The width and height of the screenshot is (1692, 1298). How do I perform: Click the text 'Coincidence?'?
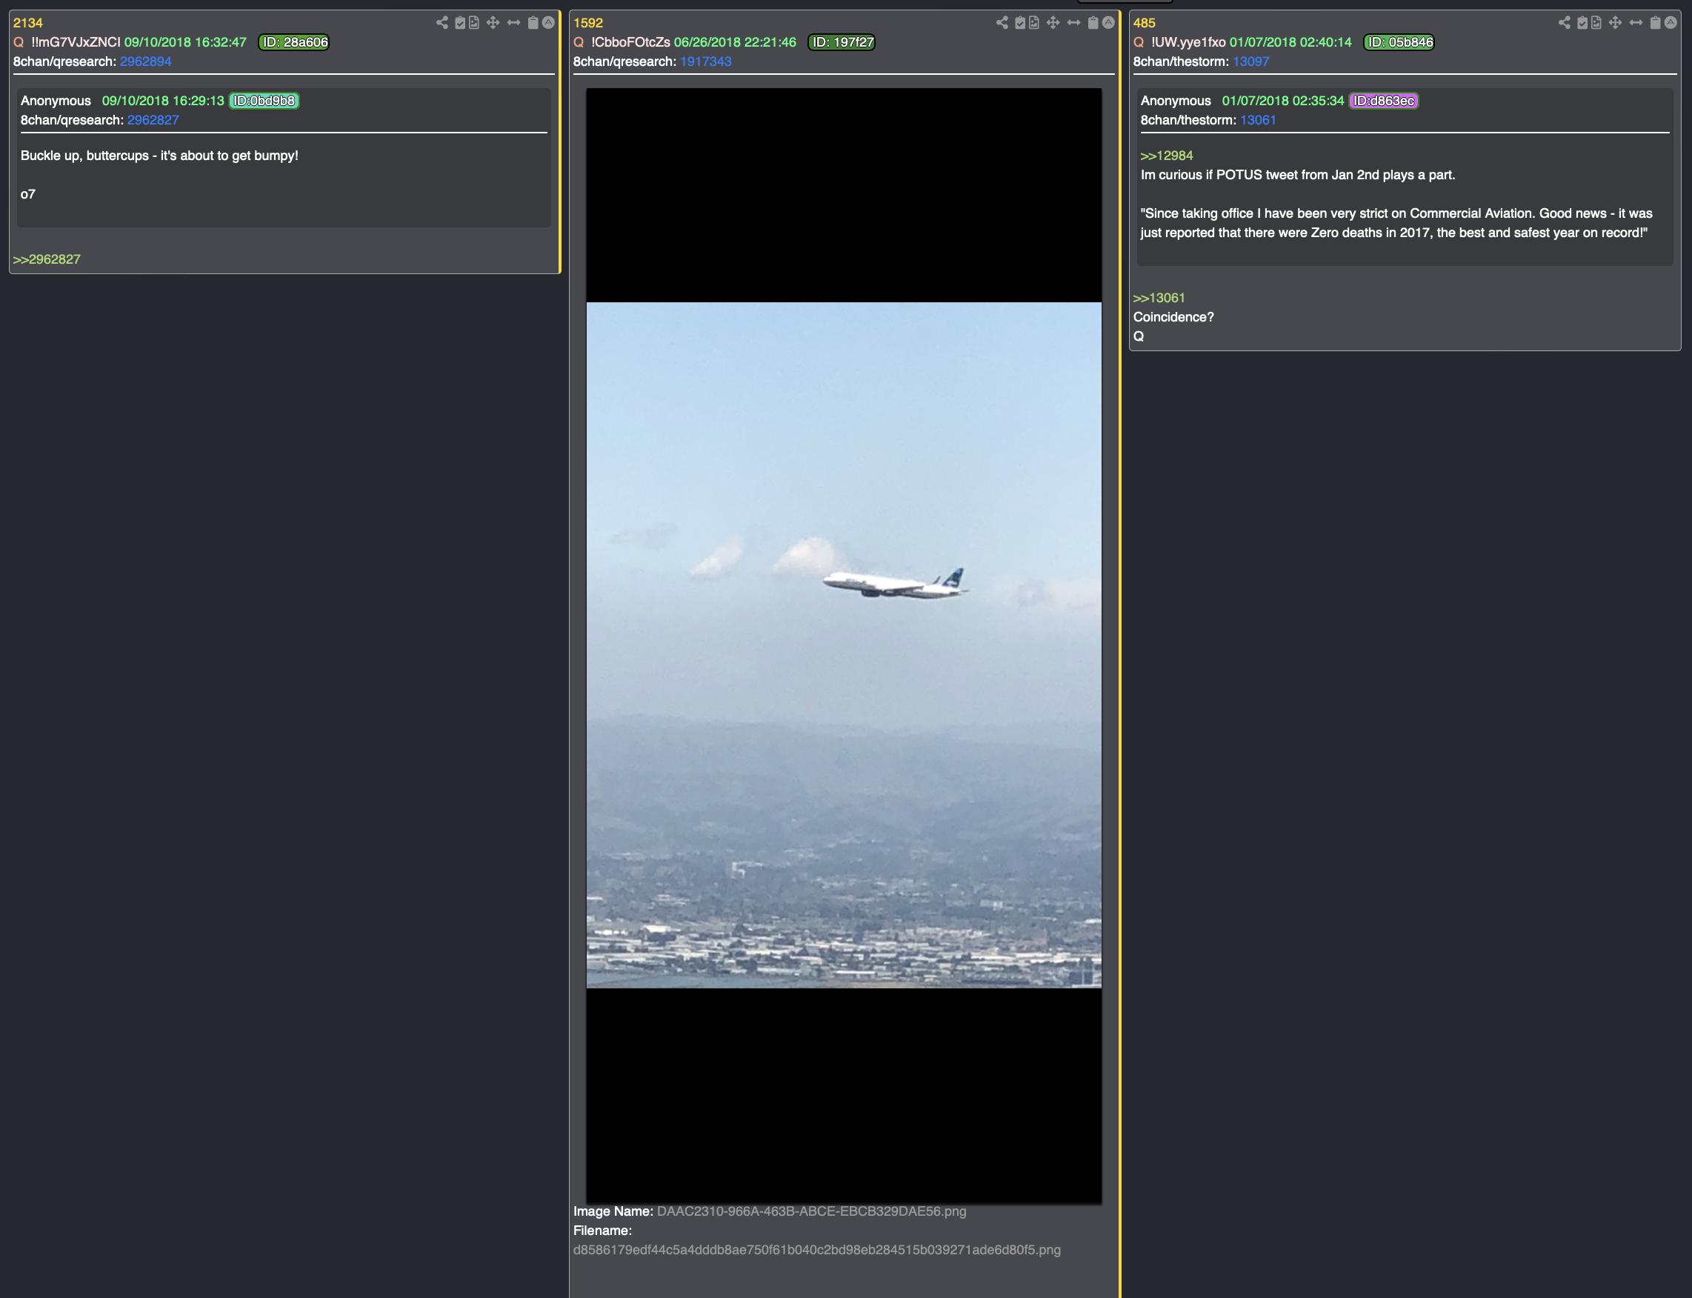[x=1173, y=318]
